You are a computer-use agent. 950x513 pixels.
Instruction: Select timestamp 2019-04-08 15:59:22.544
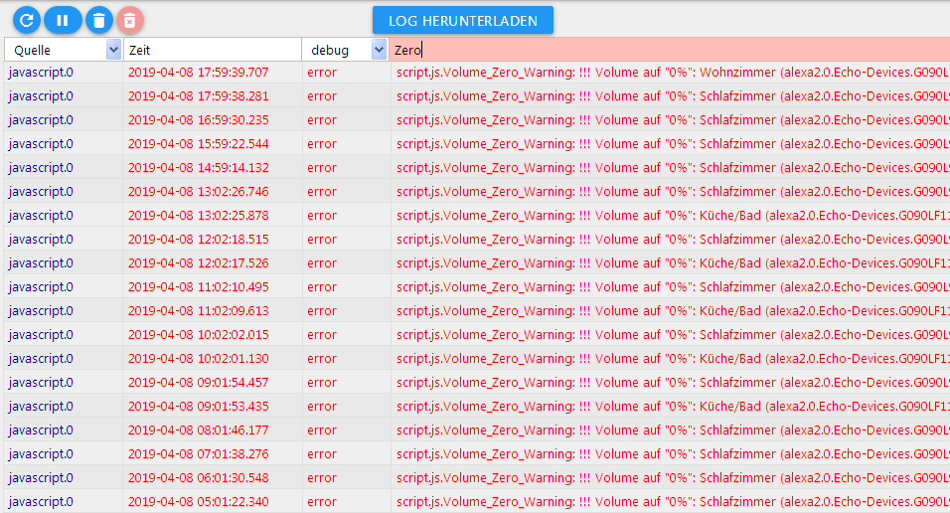pos(198,144)
